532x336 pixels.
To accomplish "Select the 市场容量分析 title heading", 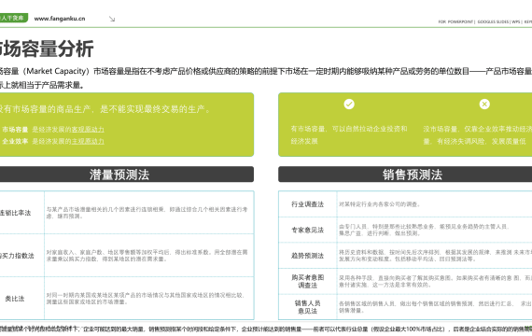I will 47,49.
